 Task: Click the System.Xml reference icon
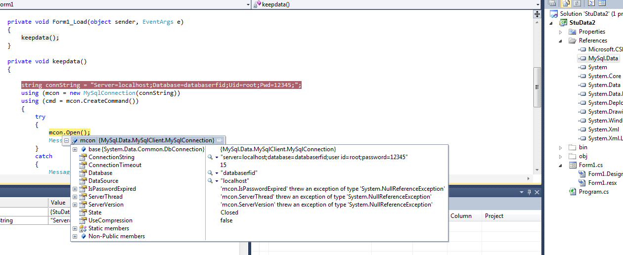(x=582, y=129)
